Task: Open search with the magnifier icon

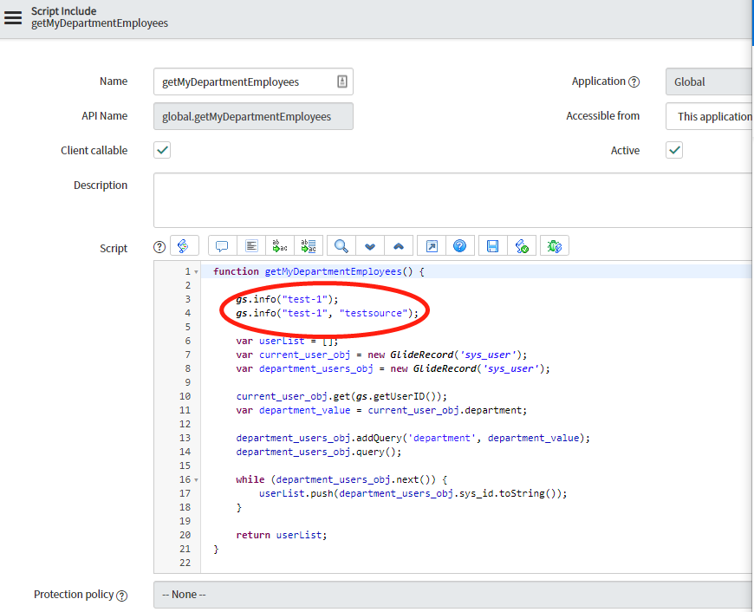Action: [x=341, y=246]
